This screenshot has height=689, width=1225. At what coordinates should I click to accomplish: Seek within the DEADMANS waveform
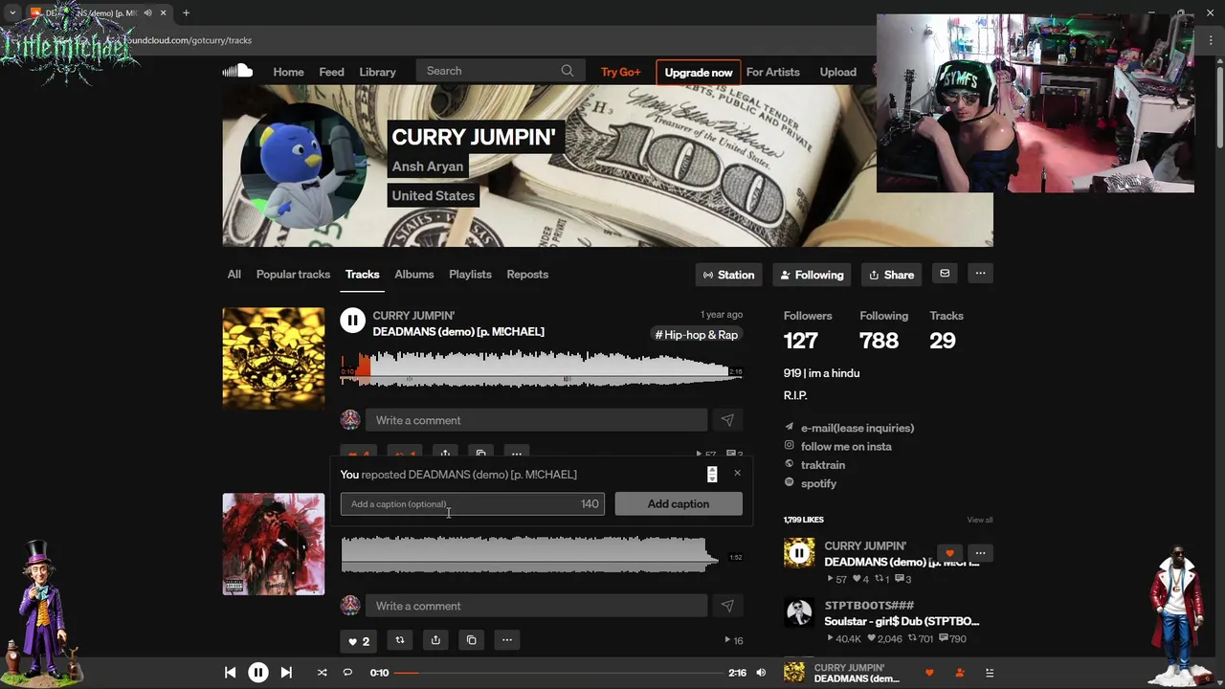(541, 368)
